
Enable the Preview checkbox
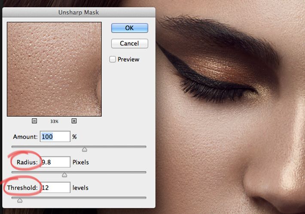[x=113, y=59]
